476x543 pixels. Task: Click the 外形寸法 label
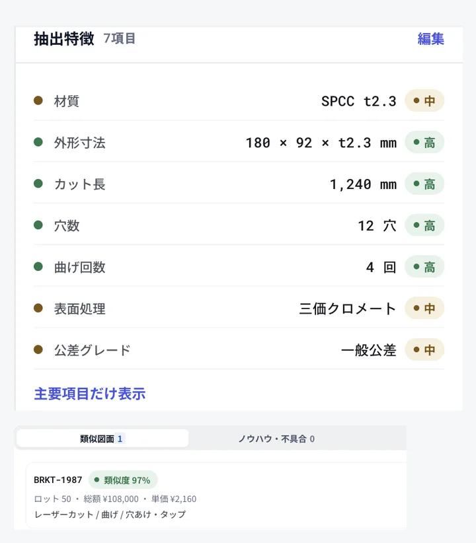coord(79,143)
